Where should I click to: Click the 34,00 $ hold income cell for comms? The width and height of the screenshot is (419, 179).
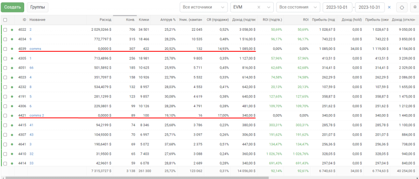tap(357, 48)
